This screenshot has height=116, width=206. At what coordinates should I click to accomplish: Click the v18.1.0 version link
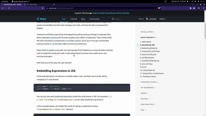click(141, 19)
